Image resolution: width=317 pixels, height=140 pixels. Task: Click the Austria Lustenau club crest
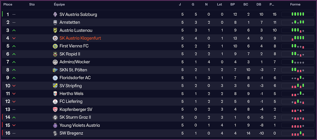55,30
